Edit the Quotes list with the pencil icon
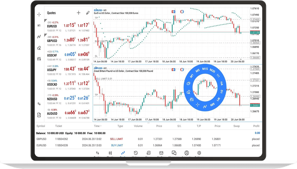This screenshot has width=297, height=169. (x=88, y=13)
